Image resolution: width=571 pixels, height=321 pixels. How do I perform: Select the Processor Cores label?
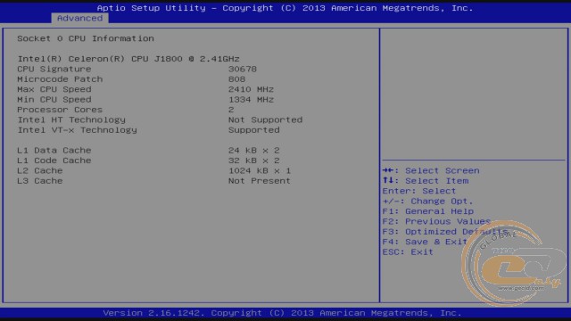(x=60, y=110)
